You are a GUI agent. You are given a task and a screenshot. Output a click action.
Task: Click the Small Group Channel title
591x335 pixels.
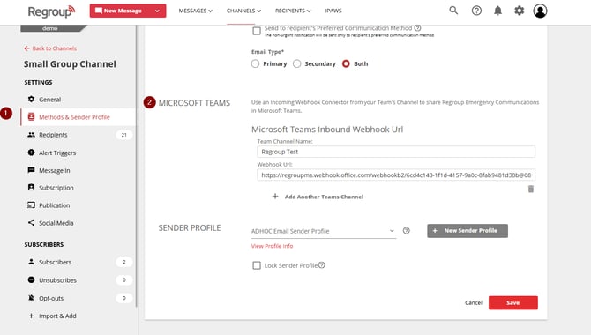click(x=70, y=64)
